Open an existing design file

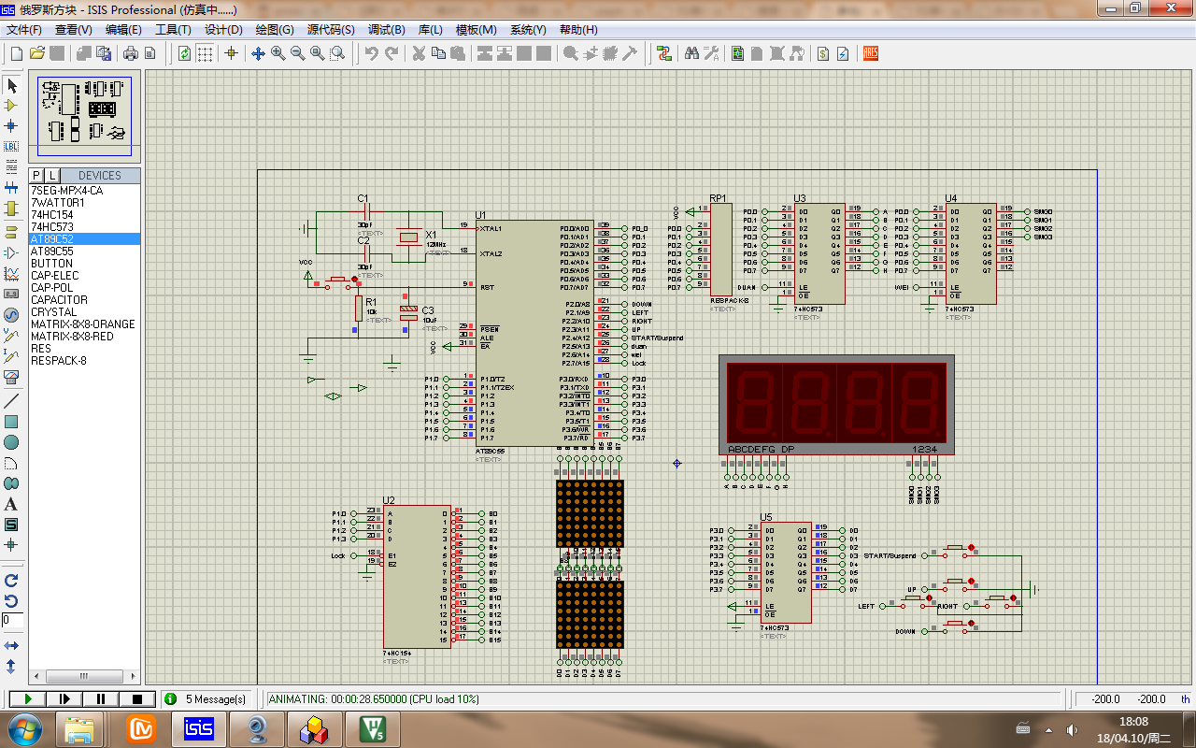point(36,53)
